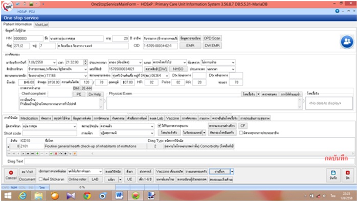The height and width of the screenshot is (202, 358).
Task: Click the HOSxP heart logo at top left
Action: pyautogui.click(x=7, y=7)
